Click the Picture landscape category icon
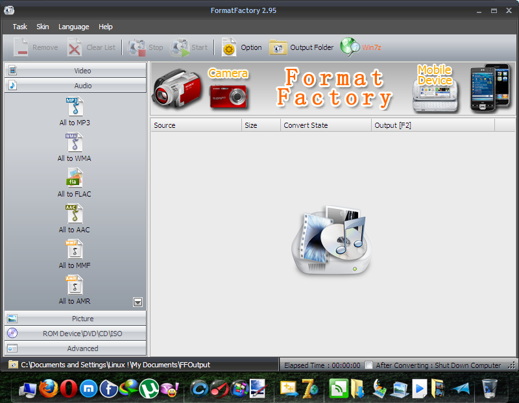This screenshot has width=519, height=403. click(12, 318)
